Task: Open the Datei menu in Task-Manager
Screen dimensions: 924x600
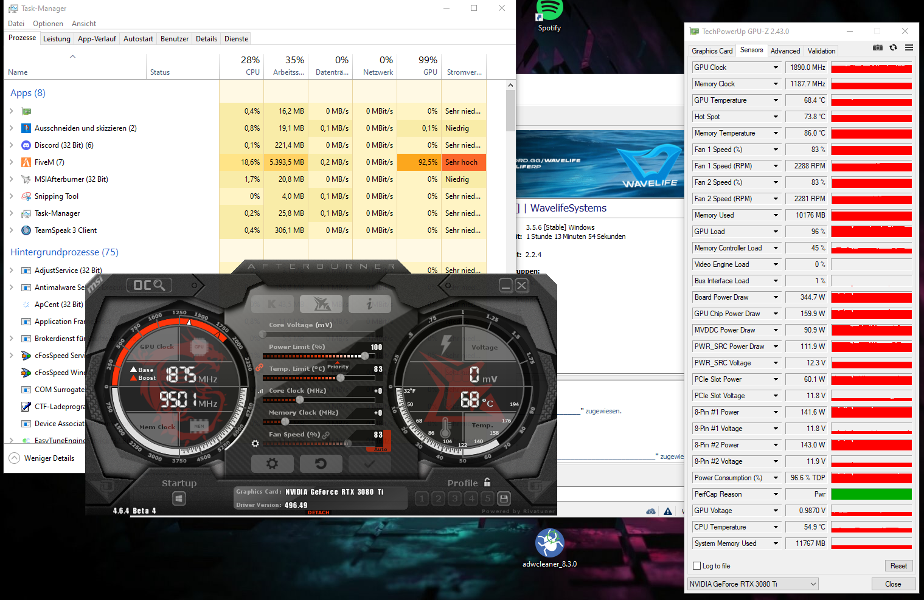Action: 16,24
